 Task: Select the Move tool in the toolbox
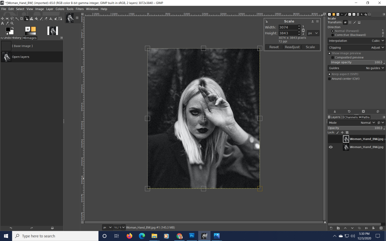(x=3, y=19)
